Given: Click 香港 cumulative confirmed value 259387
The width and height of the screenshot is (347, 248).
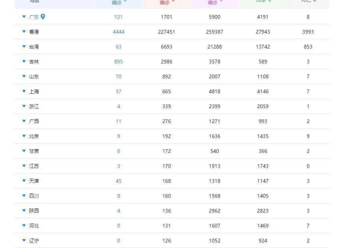Looking at the screenshot, I should coord(215,32).
